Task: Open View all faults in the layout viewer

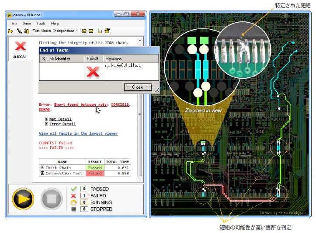Action: click(78, 133)
